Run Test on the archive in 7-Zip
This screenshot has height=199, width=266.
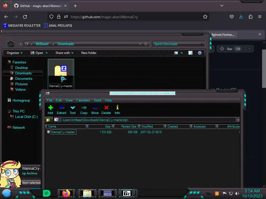point(73,110)
